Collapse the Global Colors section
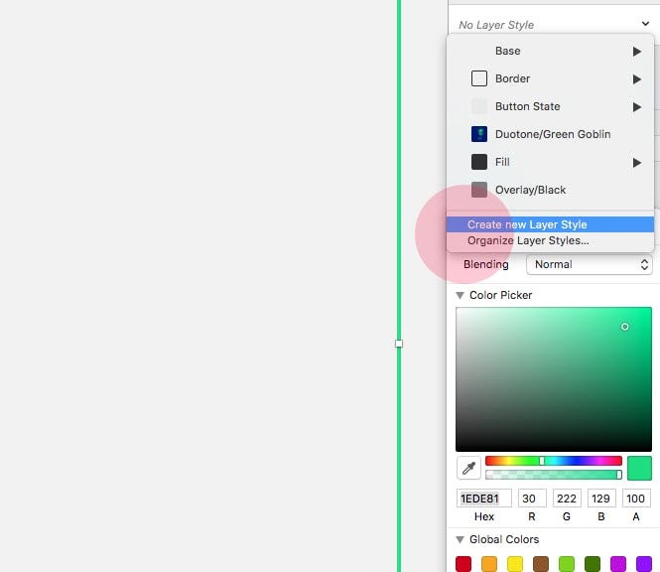Image resolution: width=660 pixels, height=572 pixels. 461,539
